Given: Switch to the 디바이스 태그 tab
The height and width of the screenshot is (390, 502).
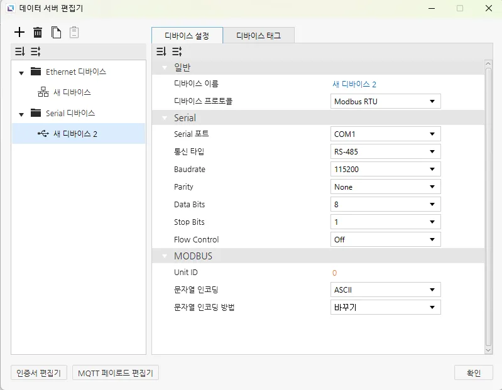Looking at the screenshot, I should pyautogui.click(x=258, y=36).
